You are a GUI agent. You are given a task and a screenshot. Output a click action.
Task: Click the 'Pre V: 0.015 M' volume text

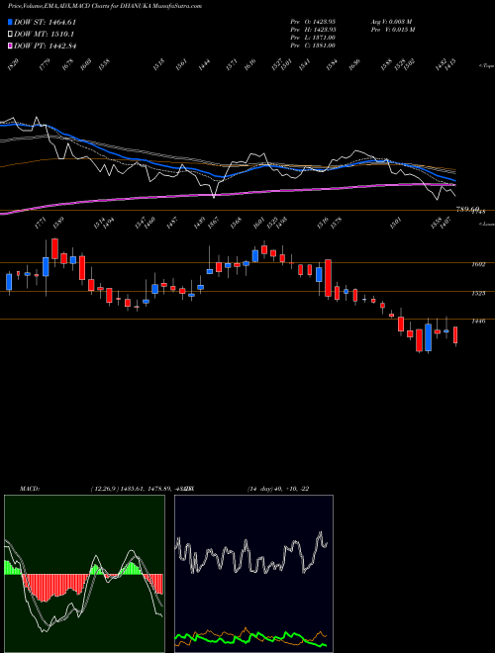[393, 30]
